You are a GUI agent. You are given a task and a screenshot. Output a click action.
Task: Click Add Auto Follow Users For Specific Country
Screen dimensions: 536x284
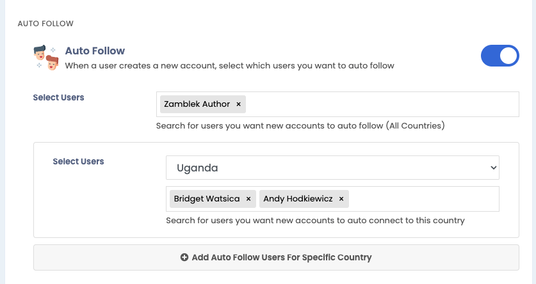[276, 257]
